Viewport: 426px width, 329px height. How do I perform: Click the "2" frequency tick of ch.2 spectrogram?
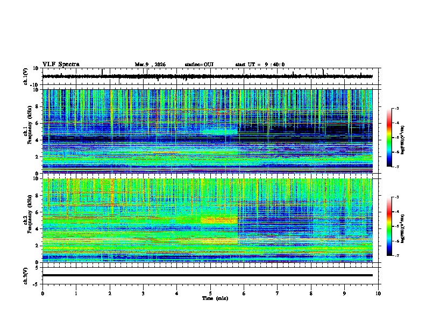click(x=37, y=246)
